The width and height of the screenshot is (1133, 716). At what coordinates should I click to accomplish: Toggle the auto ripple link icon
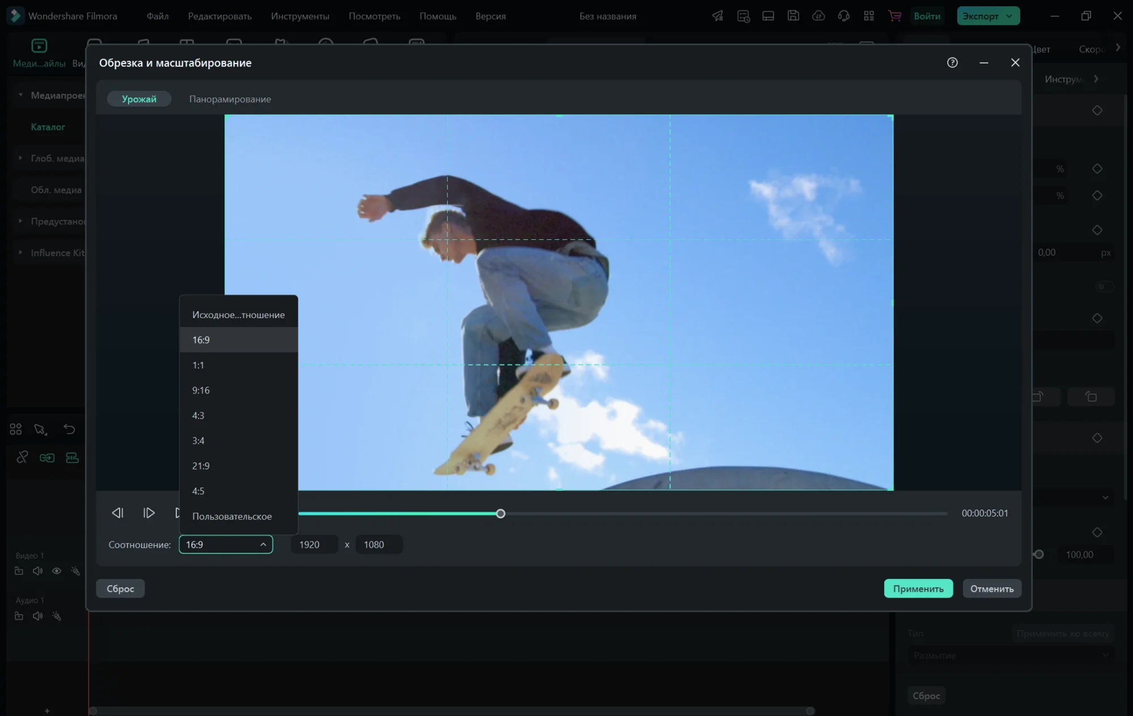pyautogui.click(x=47, y=457)
